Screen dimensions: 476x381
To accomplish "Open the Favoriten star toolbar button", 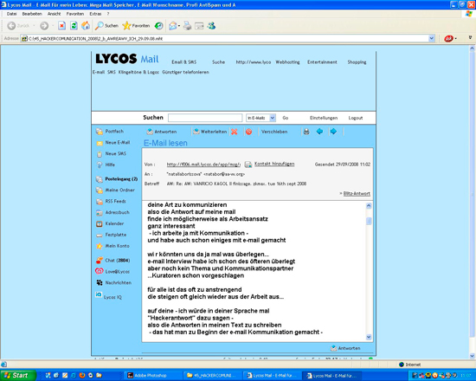I will click(x=136, y=26).
